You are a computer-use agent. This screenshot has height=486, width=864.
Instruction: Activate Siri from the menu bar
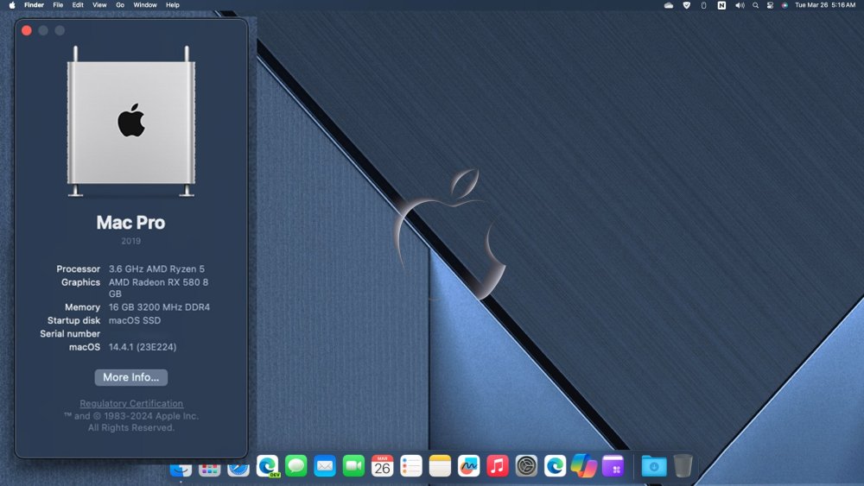tap(785, 5)
